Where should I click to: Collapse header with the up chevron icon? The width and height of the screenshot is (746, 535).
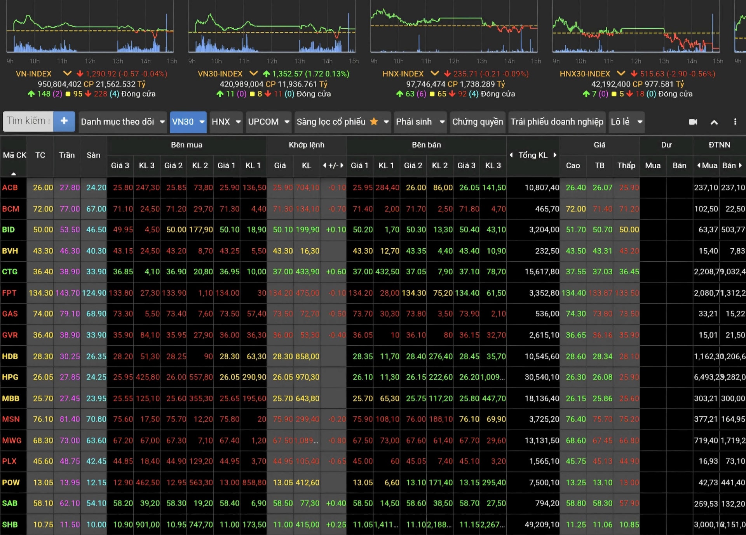(x=714, y=122)
